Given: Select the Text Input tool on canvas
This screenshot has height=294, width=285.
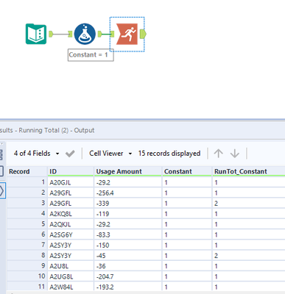Looking at the screenshot, I should 36,34.
